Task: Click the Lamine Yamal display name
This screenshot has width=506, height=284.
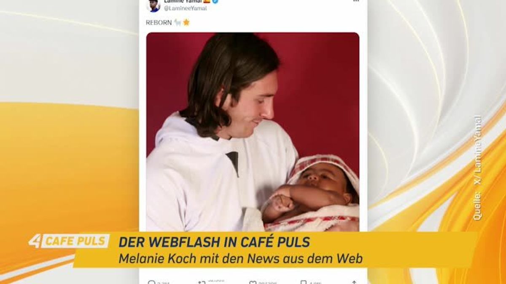Action: (183, 2)
